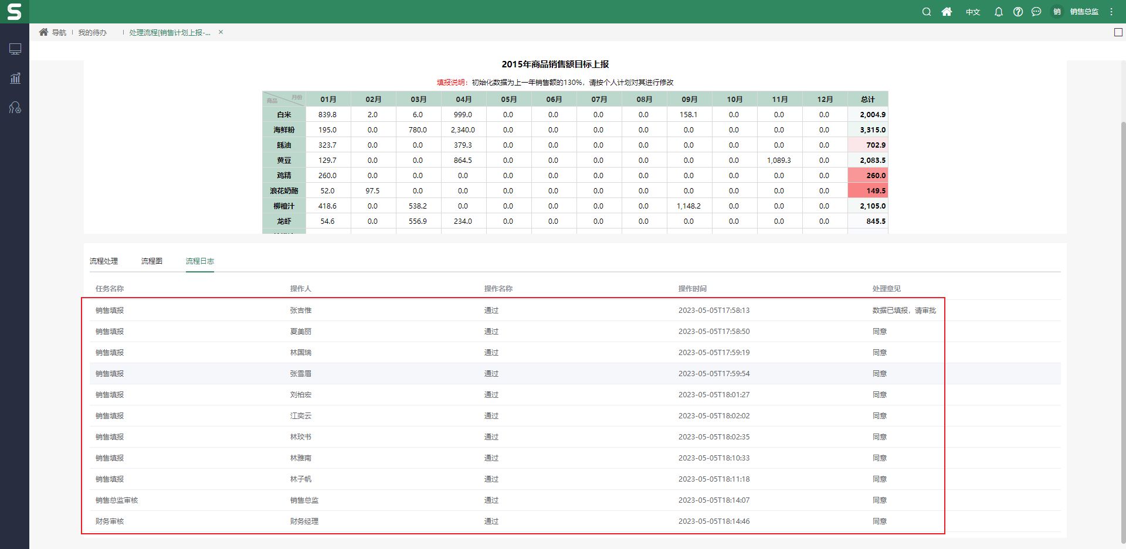
Task: Open the bar chart analysis sidebar icon
Action: coord(15,78)
